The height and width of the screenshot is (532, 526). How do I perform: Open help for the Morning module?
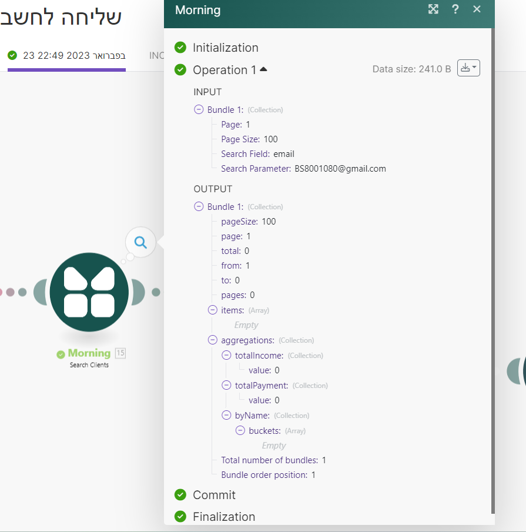tap(455, 9)
